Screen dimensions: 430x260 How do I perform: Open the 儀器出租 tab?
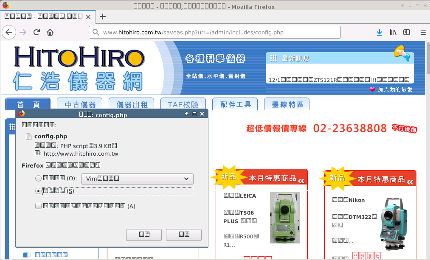[132, 104]
